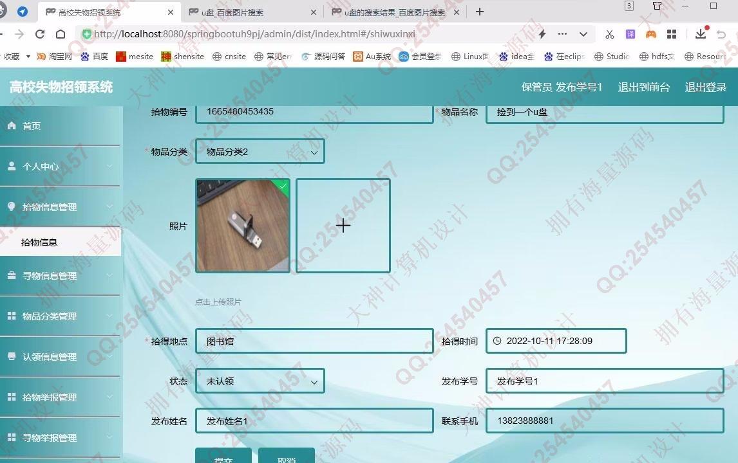This screenshot has width=738, height=463.
Task: Open the cnsite bookmark
Action: pos(229,57)
